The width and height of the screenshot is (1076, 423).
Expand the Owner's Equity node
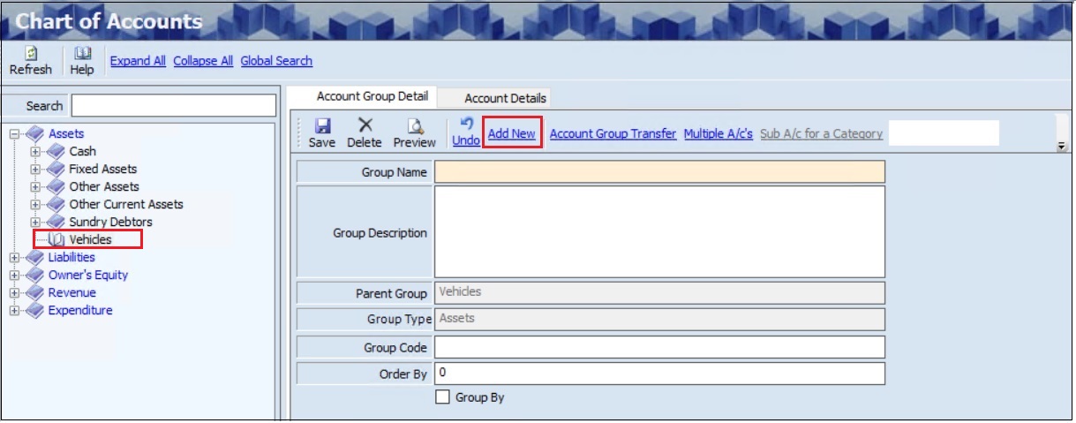(14, 275)
